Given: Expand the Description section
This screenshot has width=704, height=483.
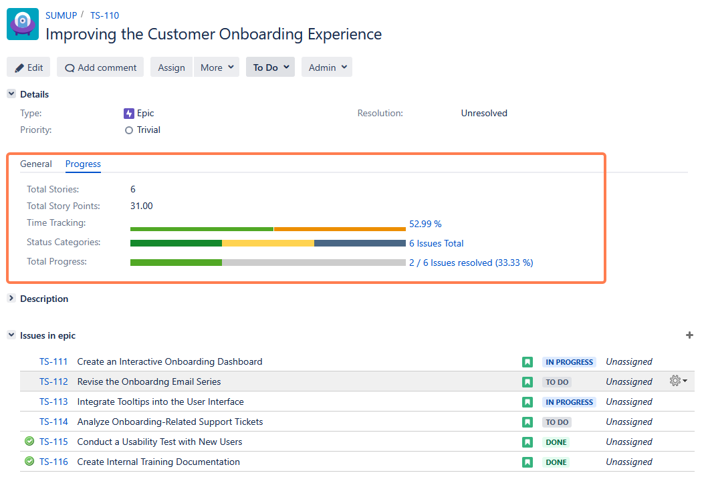Looking at the screenshot, I should tap(11, 299).
